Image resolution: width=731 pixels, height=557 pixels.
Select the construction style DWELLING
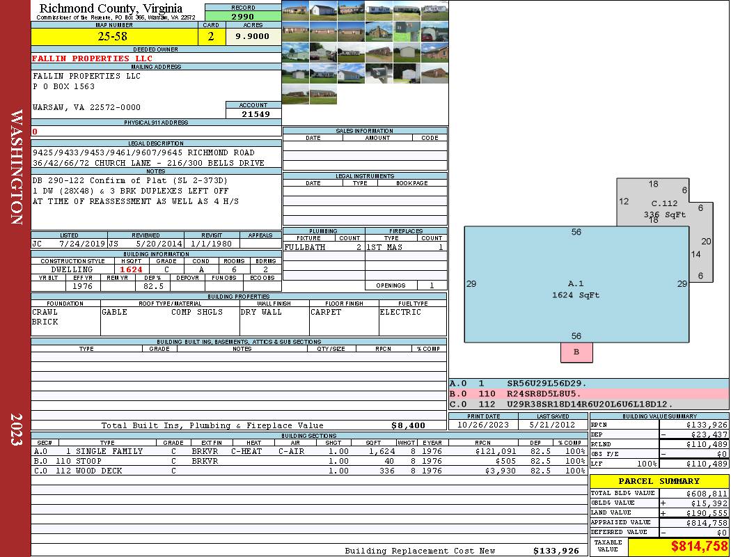coord(72,269)
